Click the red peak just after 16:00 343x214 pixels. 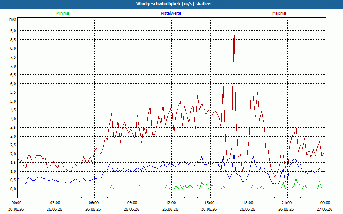pyautogui.click(x=223, y=80)
